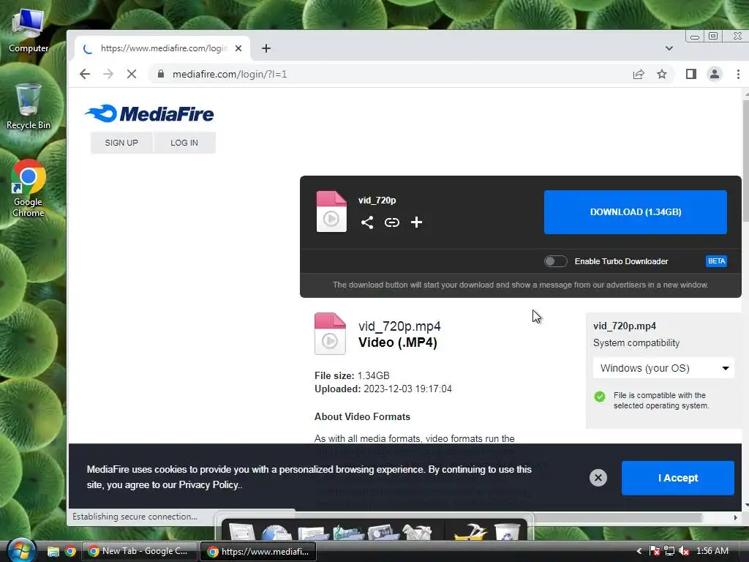Click LOG IN button
This screenshot has width=749, height=562.
pyautogui.click(x=184, y=143)
